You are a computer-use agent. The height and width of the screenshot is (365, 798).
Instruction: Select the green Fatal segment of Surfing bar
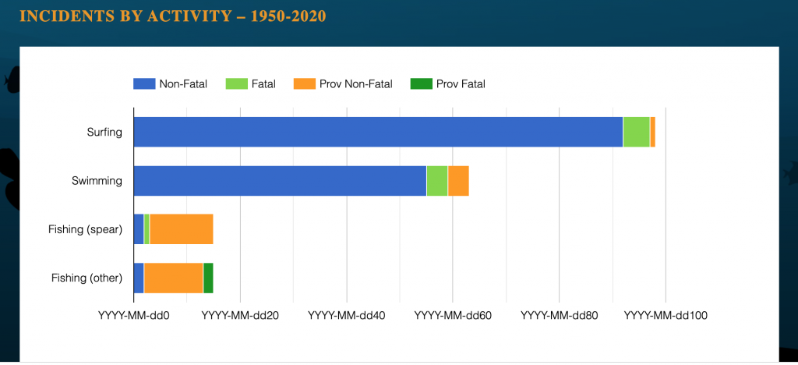(636, 132)
